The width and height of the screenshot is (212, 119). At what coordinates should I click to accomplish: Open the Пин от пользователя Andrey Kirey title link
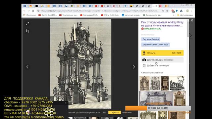(x=162, y=24)
